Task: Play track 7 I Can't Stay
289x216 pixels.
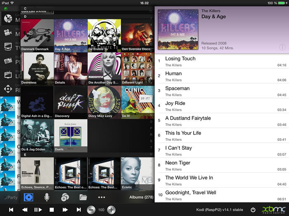Action: pos(222,151)
